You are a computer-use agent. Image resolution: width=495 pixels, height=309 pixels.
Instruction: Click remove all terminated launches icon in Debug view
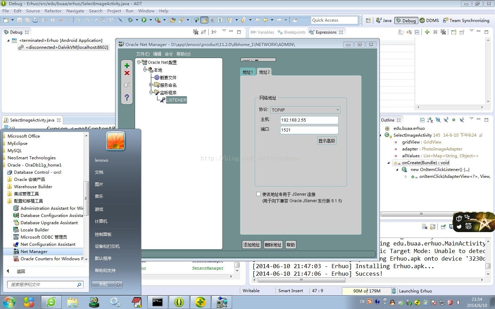tap(196, 32)
